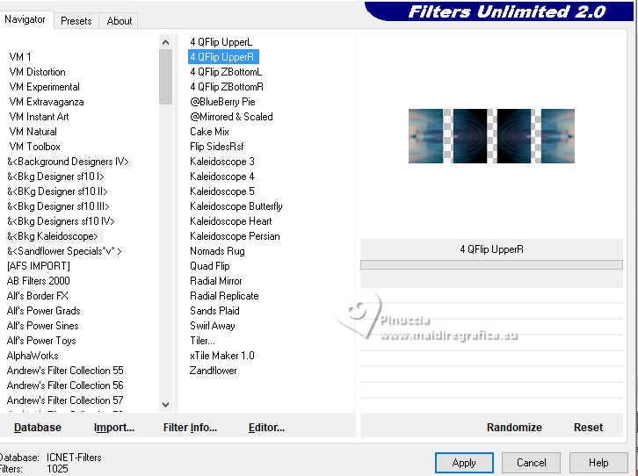
Task: Select VM Experimental category
Action: pos(44,87)
